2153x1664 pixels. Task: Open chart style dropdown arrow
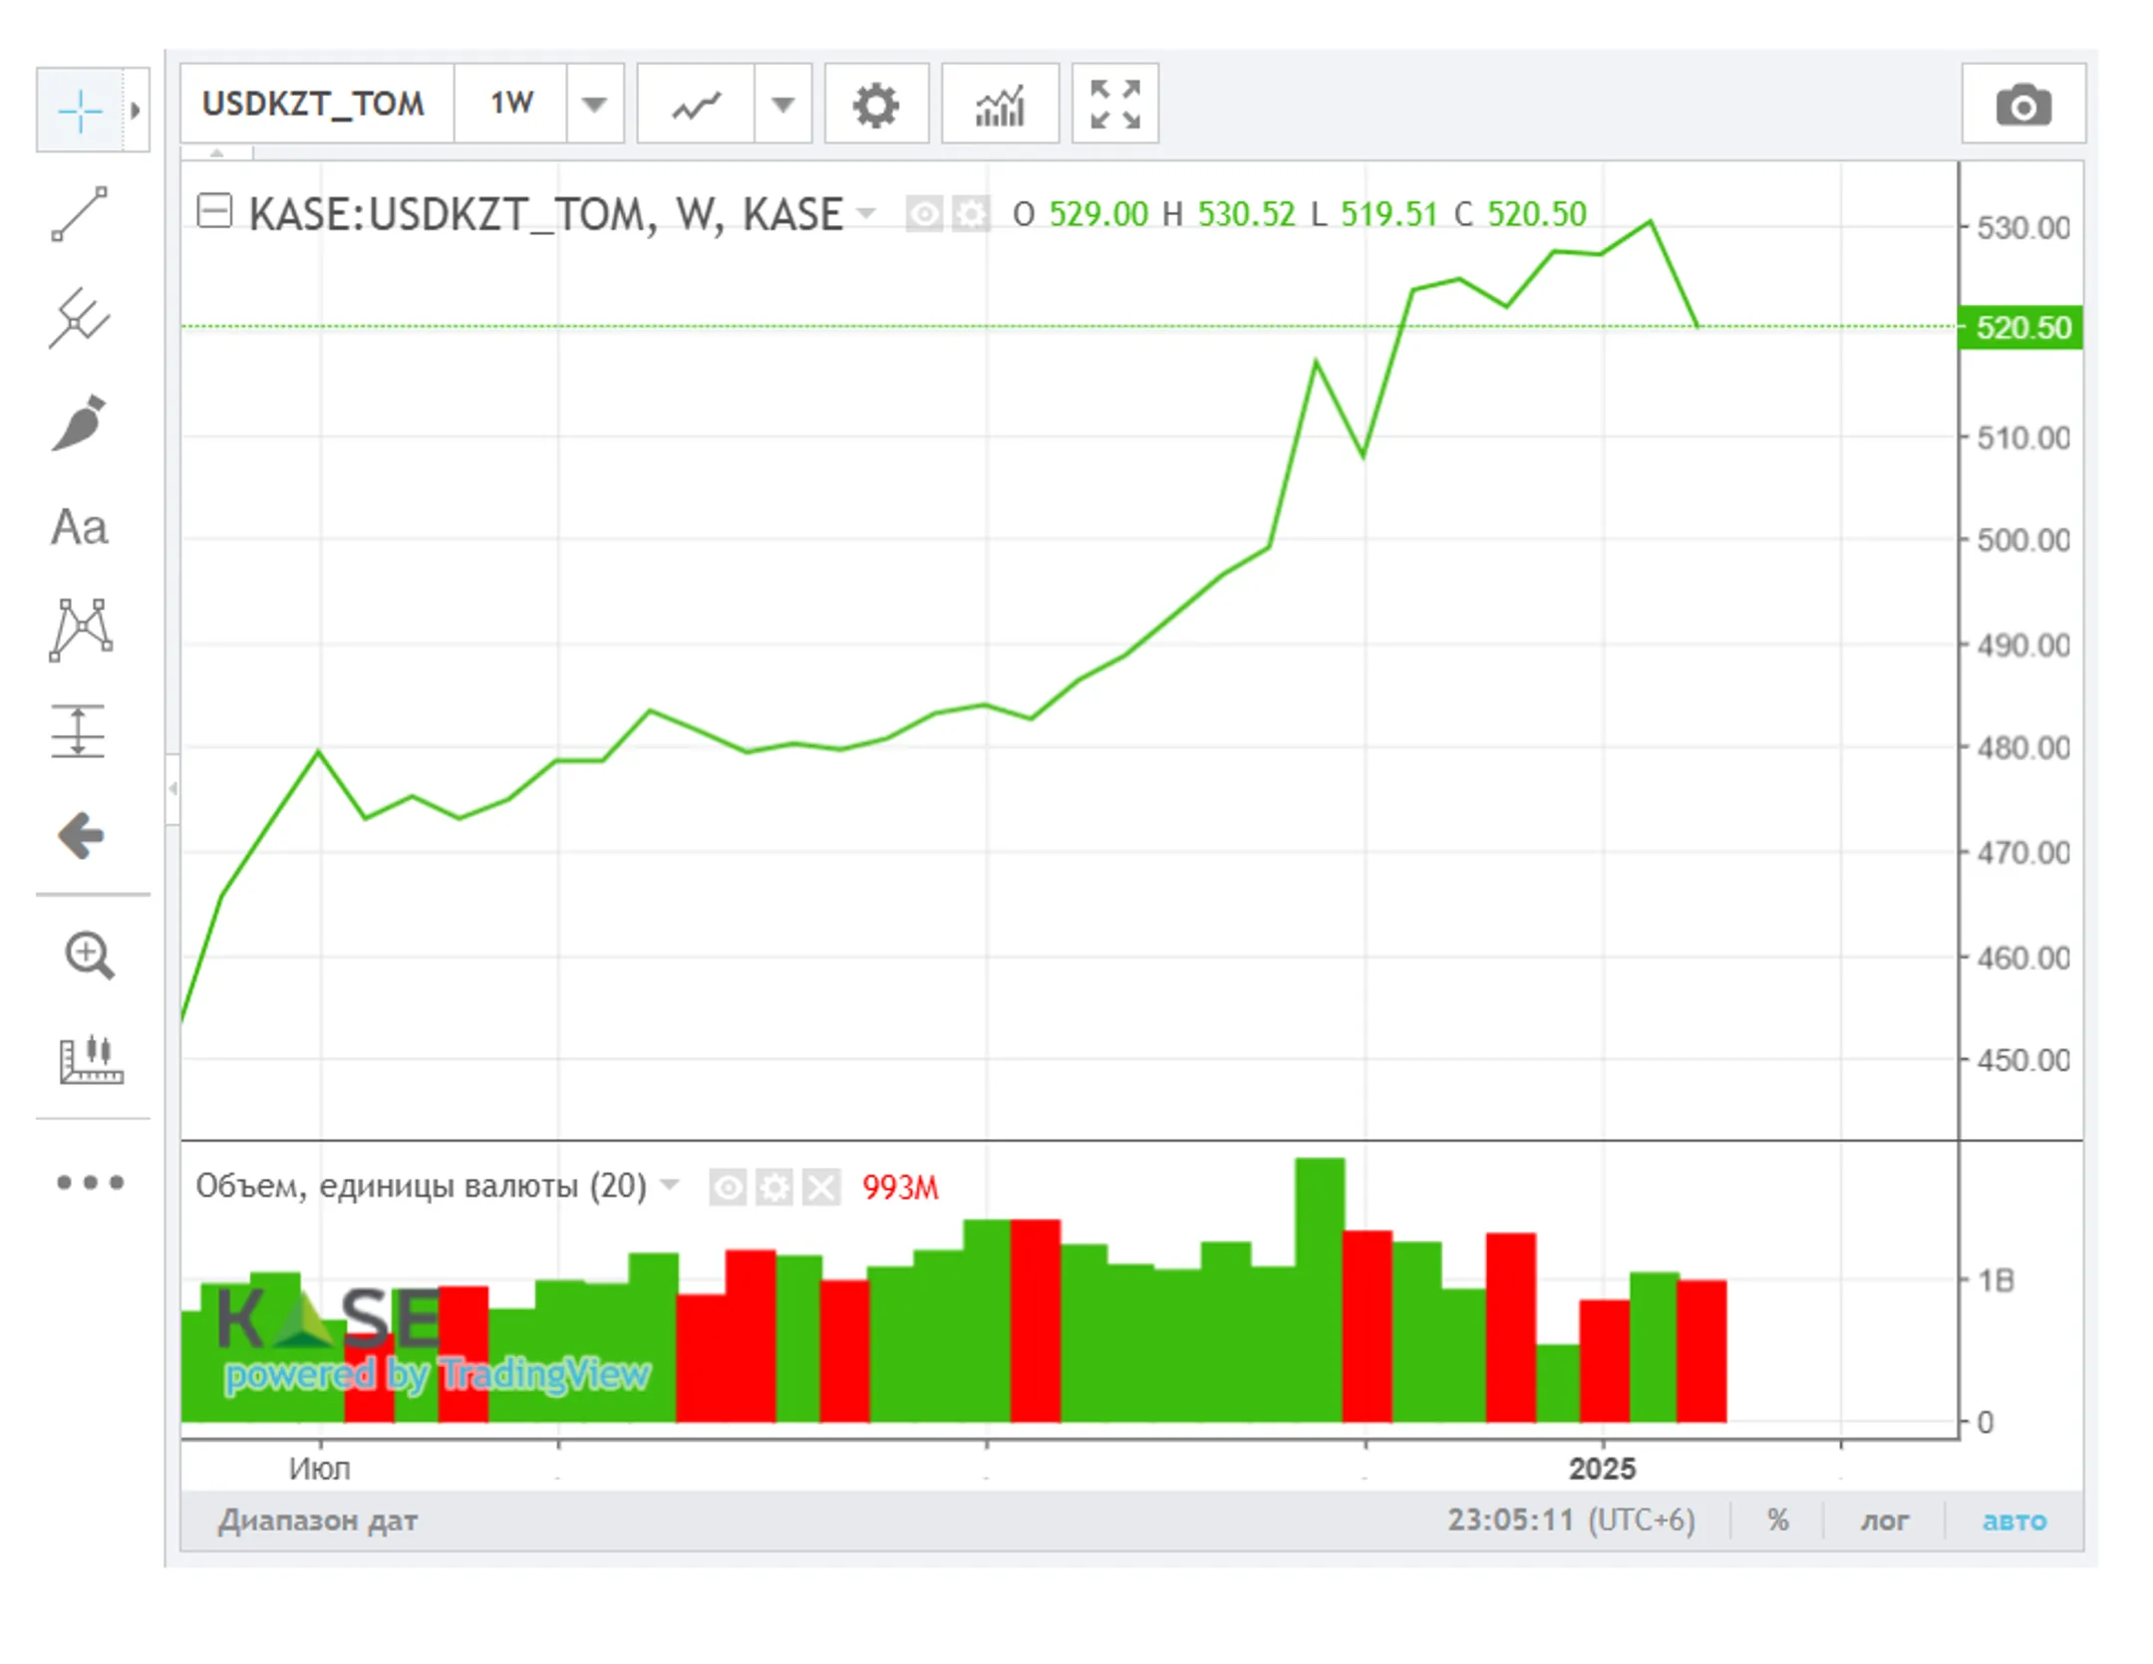[x=782, y=105]
